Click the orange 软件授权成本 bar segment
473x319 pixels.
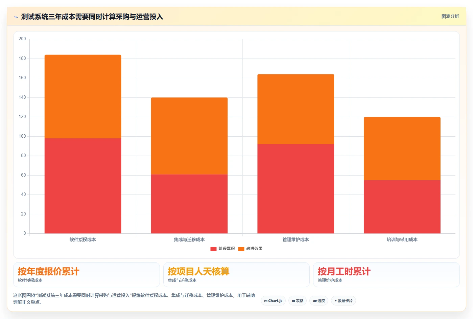coord(83,96)
